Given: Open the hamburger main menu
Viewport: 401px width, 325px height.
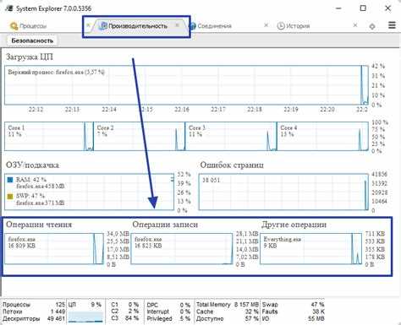Looking at the screenshot, I should (x=392, y=25).
